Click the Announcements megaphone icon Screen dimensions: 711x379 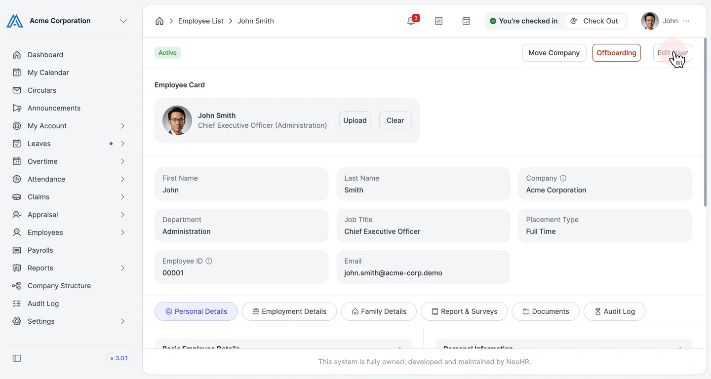point(17,108)
